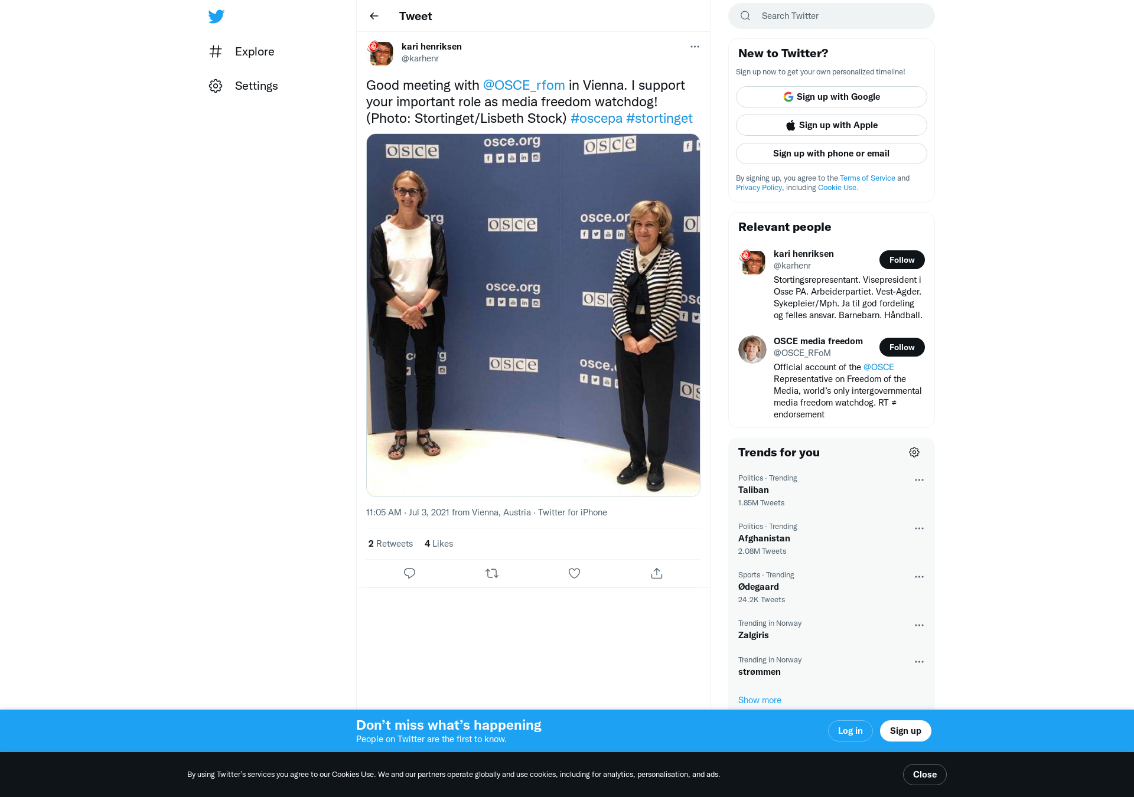The image size is (1134, 797).
Task: Go back using the arrow icon
Action: 374,16
